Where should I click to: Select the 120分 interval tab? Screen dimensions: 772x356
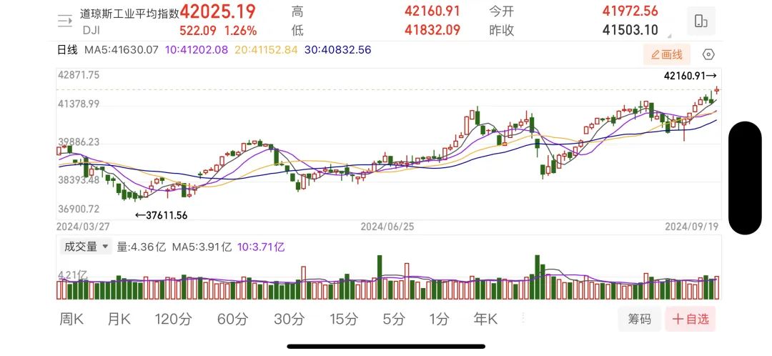tap(173, 319)
